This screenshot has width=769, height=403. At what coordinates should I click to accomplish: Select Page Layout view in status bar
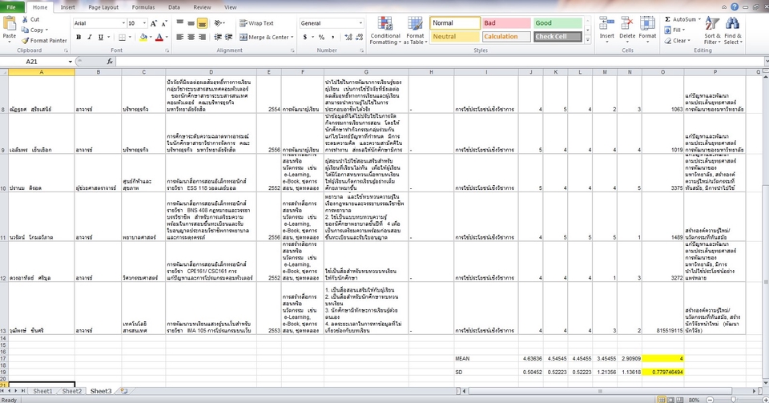point(670,400)
